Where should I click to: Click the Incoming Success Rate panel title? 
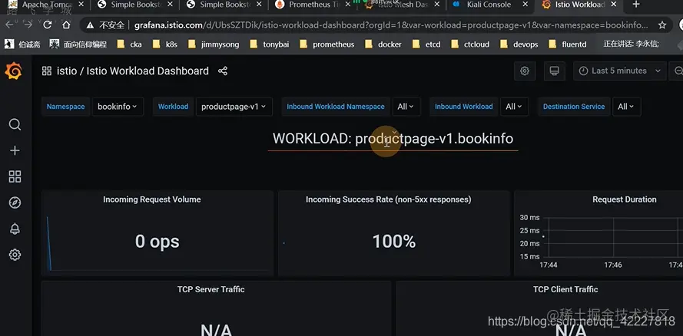(x=388, y=199)
